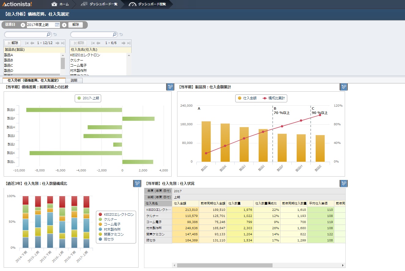Go to the previous page of the supplier list
Screen dimensions: 405x271
tap(98, 43)
